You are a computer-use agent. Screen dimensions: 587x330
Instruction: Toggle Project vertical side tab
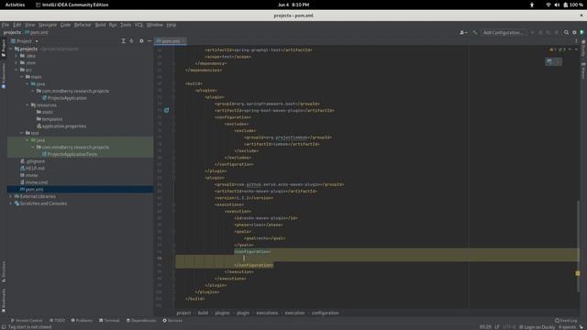pyautogui.click(x=4, y=48)
